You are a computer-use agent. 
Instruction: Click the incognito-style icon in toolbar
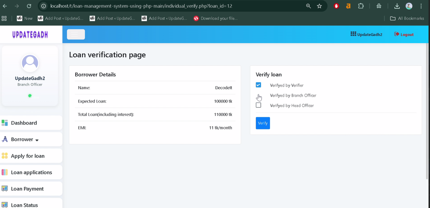point(379,6)
